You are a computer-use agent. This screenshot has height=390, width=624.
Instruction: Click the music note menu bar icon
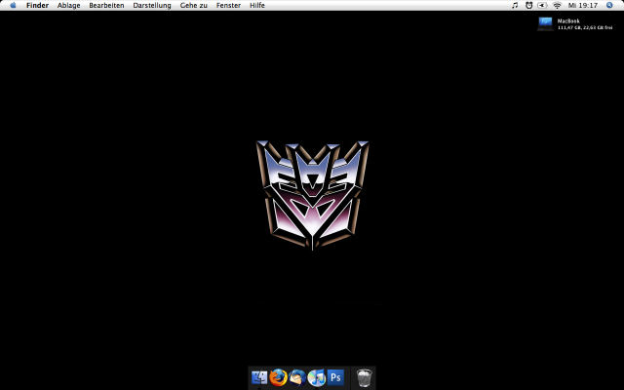[515, 5]
